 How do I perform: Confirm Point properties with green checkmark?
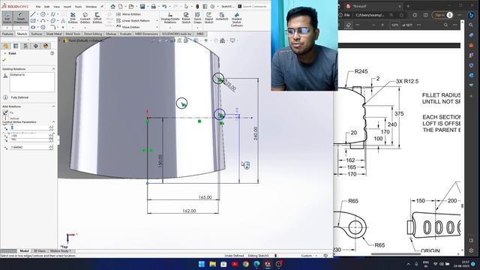(x=4, y=60)
